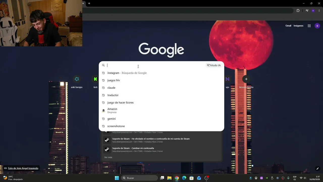
Task: Open Task View in the taskbar
Action: tap(162, 178)
